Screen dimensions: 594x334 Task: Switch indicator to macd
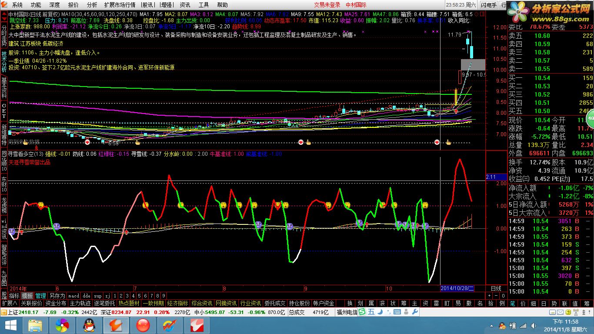(74, 296)
